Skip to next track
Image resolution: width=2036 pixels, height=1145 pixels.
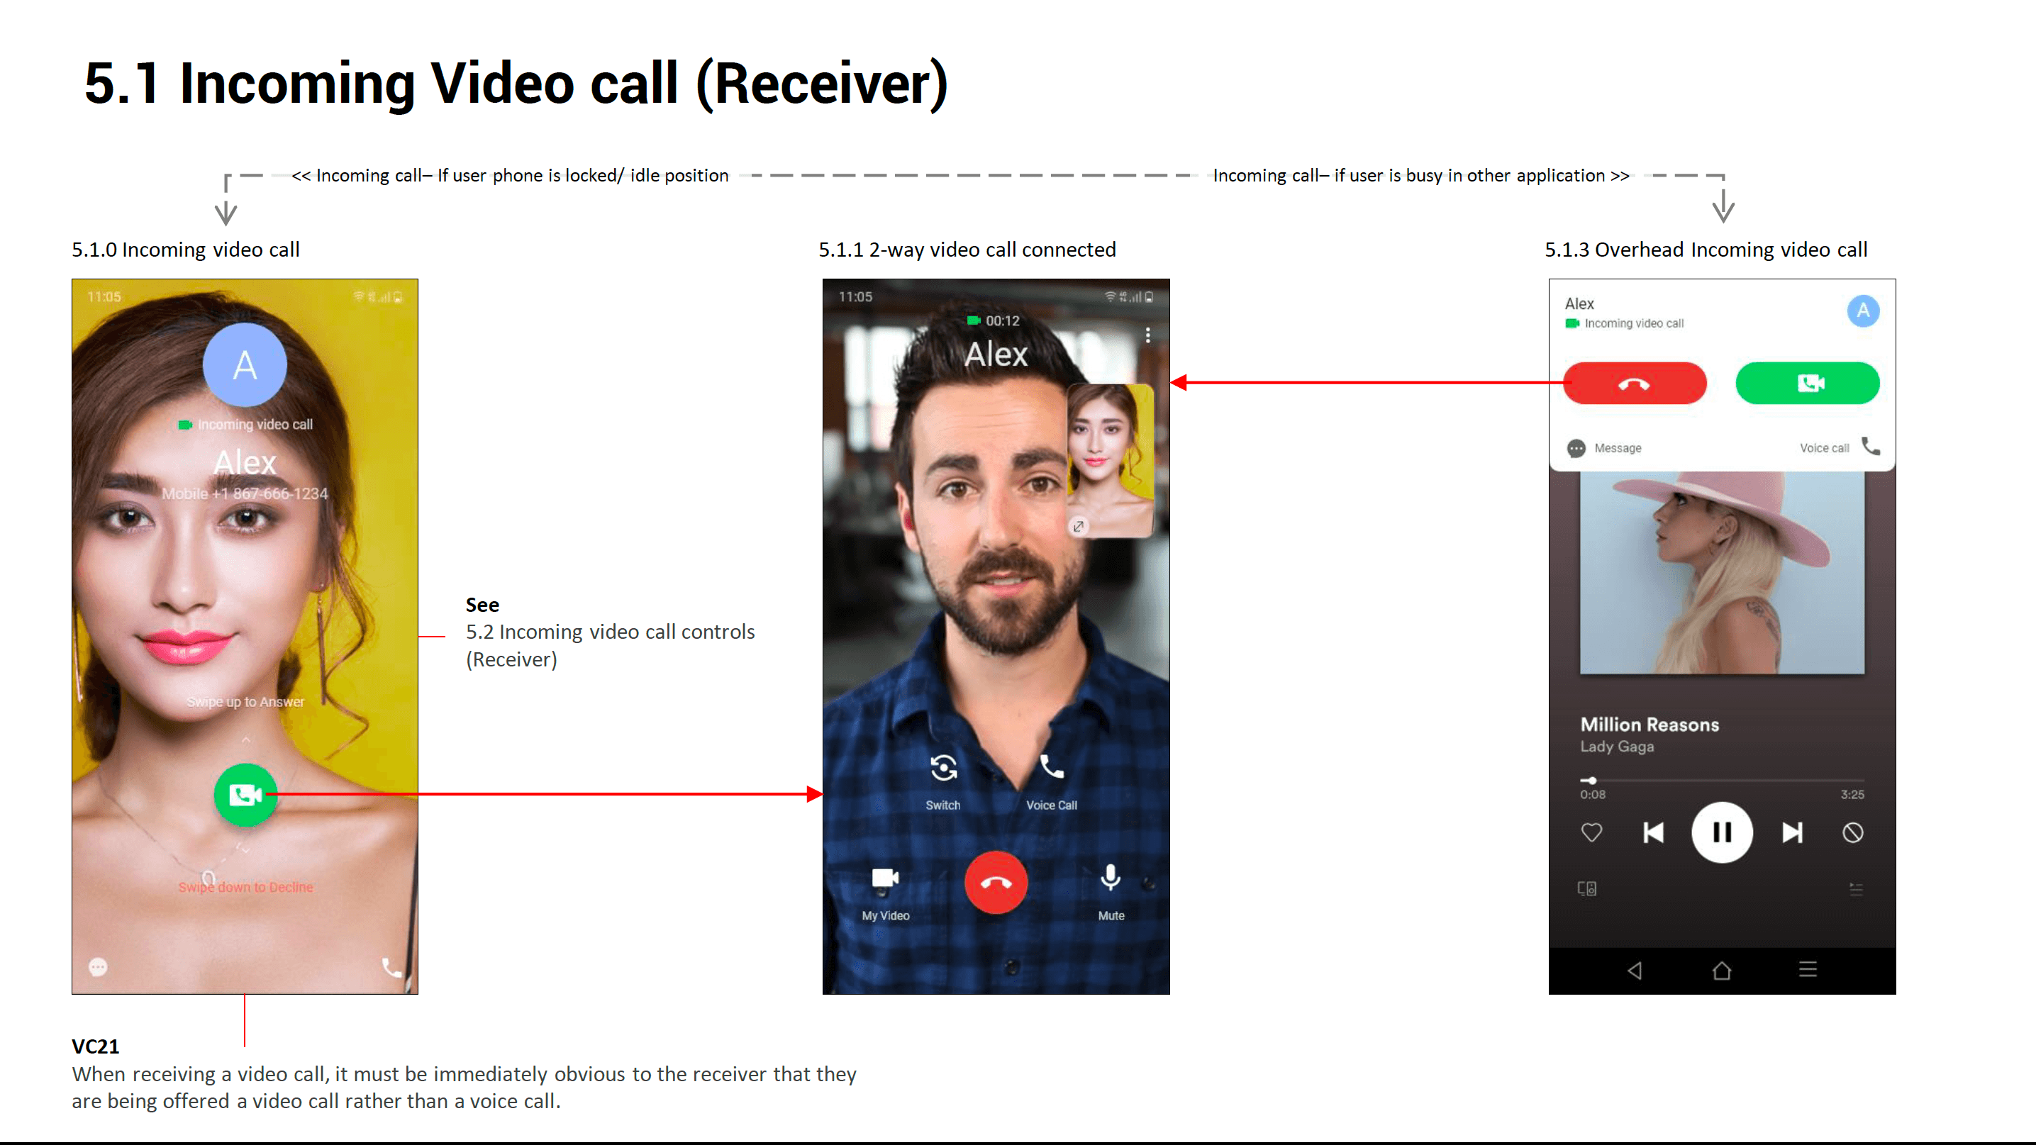[1792, 832]
